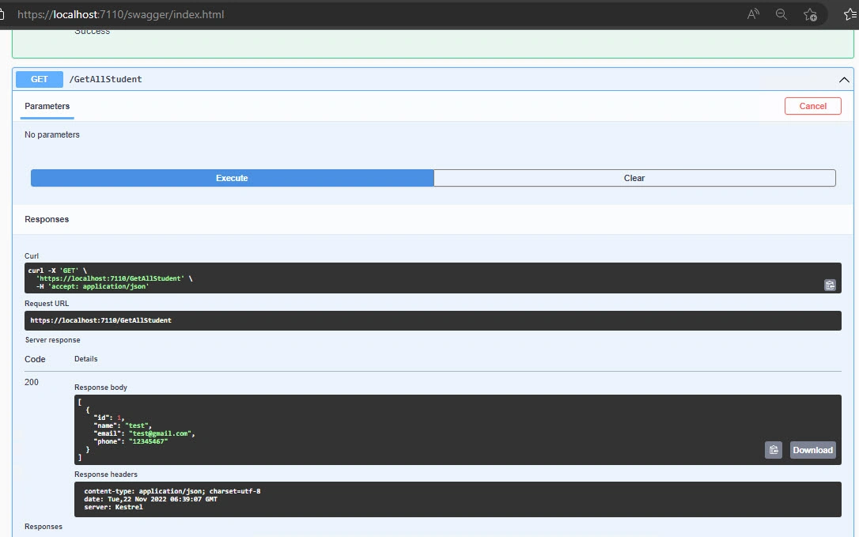859x537 pixels.
Task: Click the 'accept: application/json' curl line
Action: [93, 286]
